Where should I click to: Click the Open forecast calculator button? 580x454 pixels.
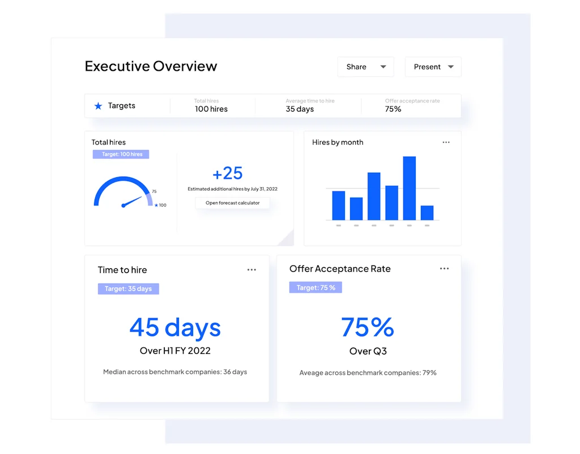(x=232, y=203)
